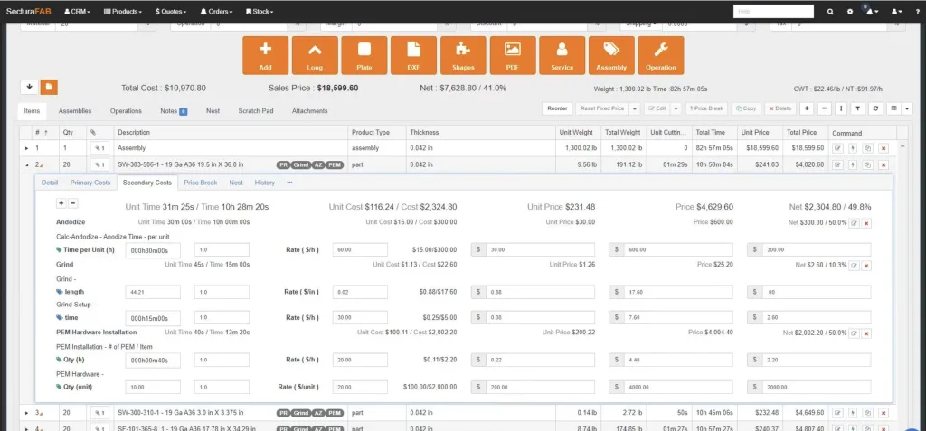Click the Reorder button

[557, 108]
